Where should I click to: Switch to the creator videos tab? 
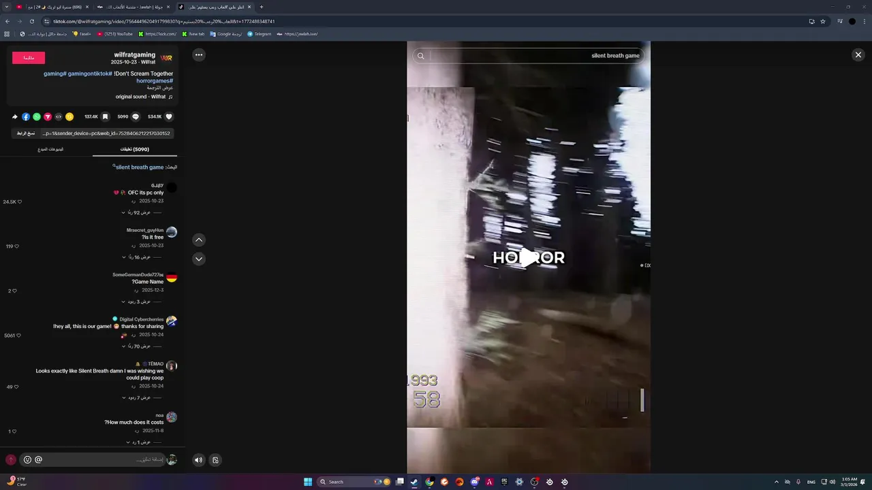(50, 149)
